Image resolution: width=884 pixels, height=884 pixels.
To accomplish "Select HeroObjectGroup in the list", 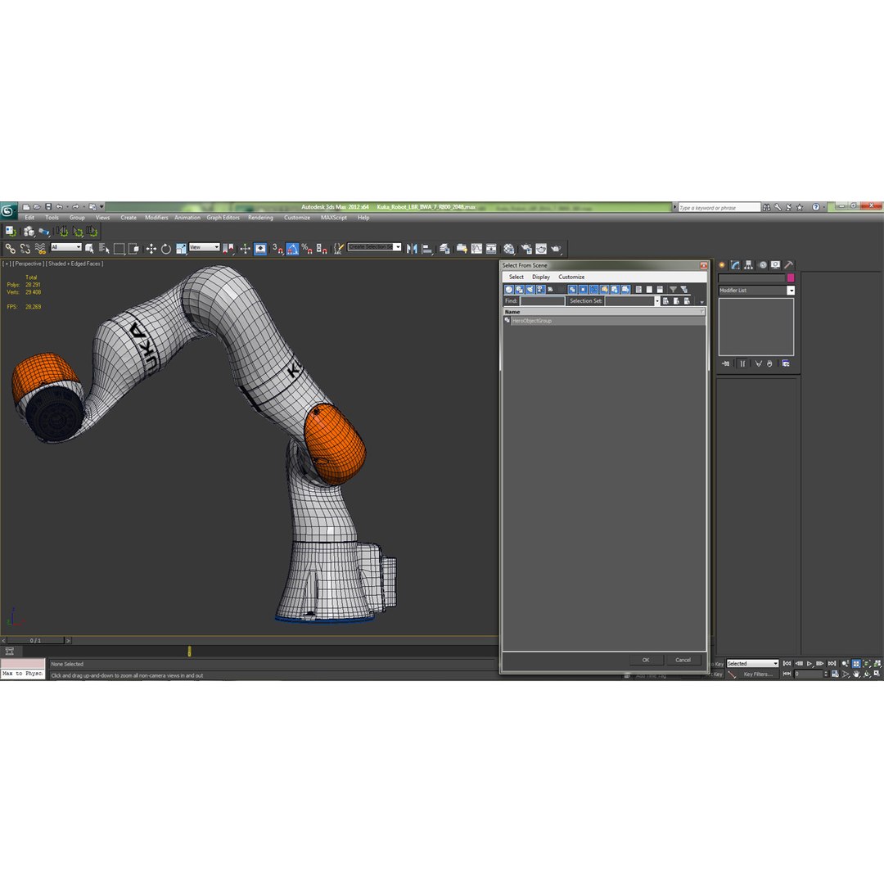I will 604,321.
